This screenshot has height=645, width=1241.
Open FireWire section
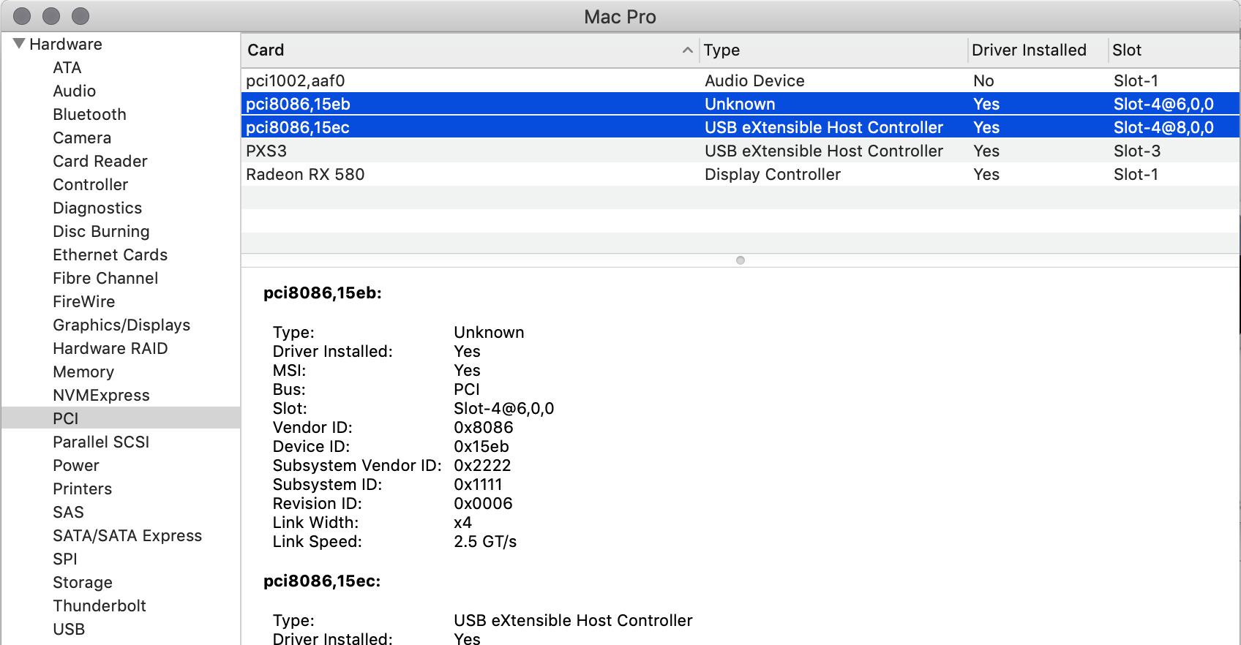(84, 302)
